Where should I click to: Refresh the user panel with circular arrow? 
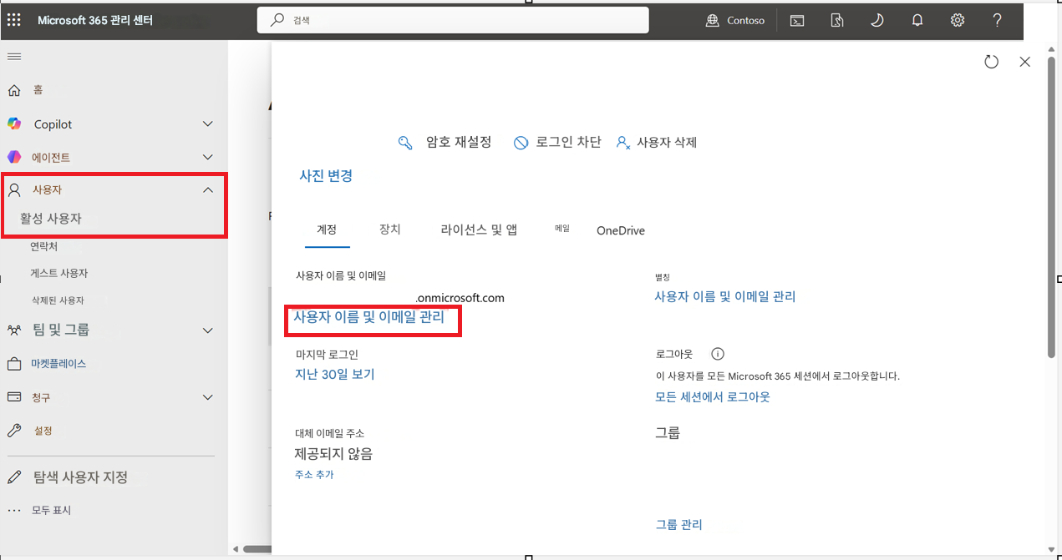(992, 62)
